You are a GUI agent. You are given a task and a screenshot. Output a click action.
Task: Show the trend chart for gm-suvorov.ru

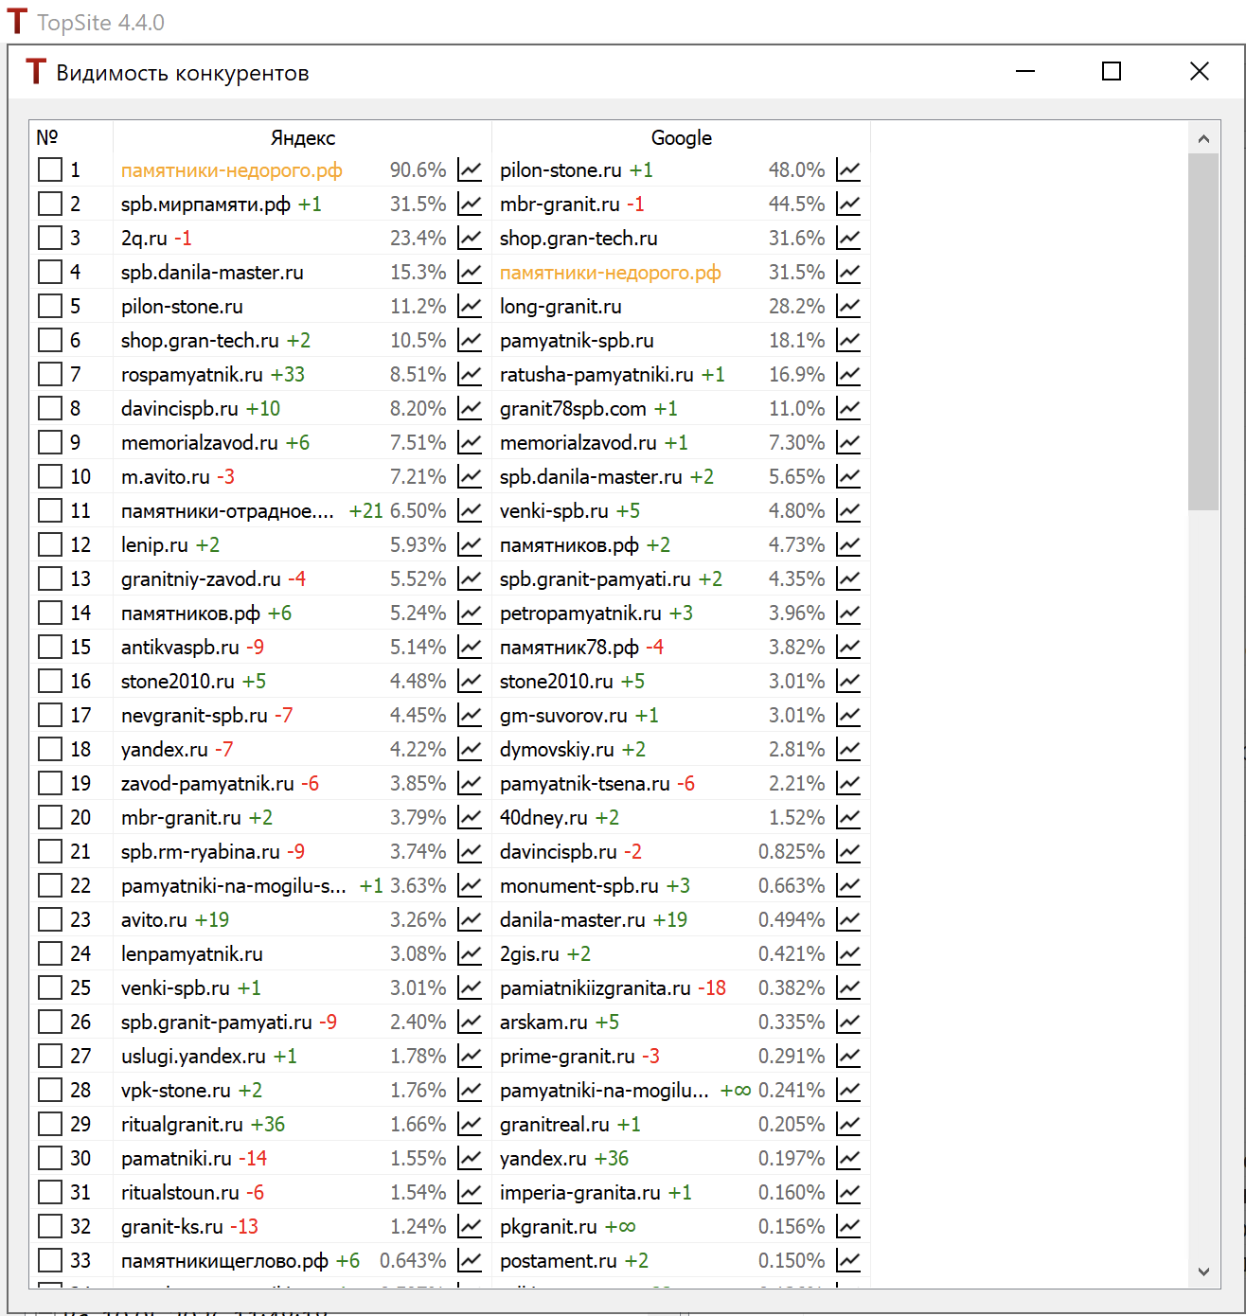[x=848, y=716]
